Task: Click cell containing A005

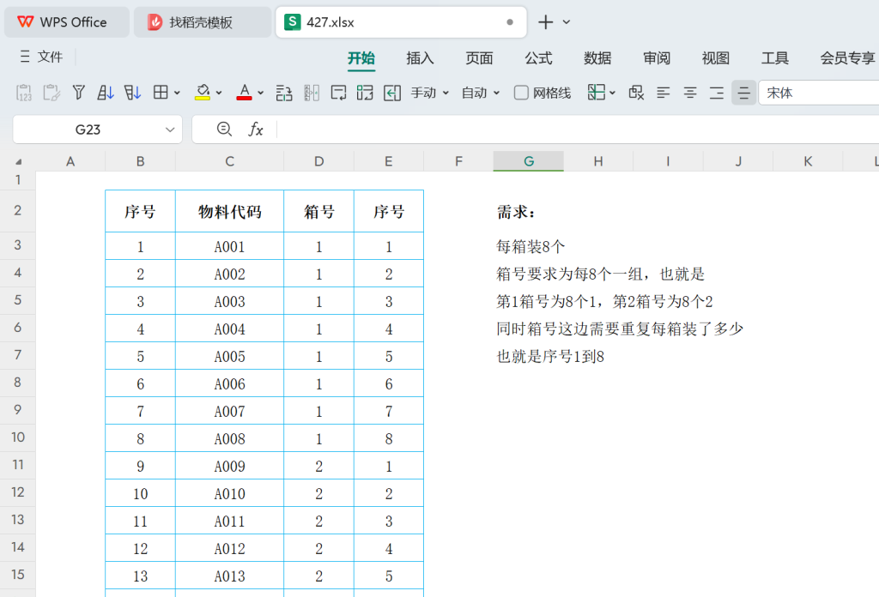Action: 230,356
